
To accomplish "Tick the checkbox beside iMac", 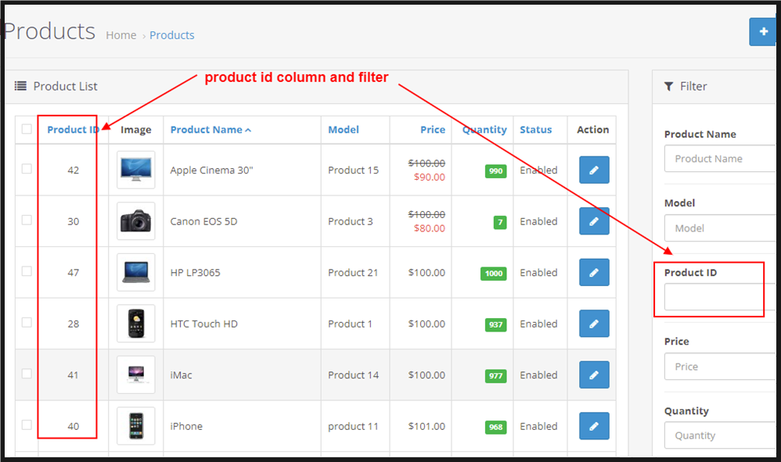I will 27,374.
